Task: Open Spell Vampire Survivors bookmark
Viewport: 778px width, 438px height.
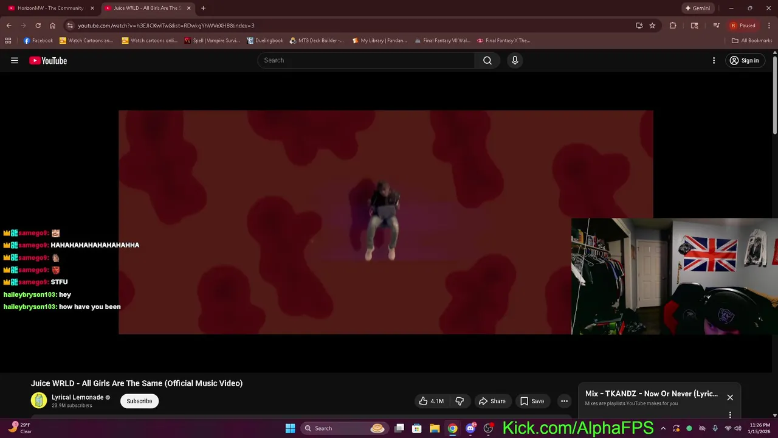Action: [x=212, y=41]
